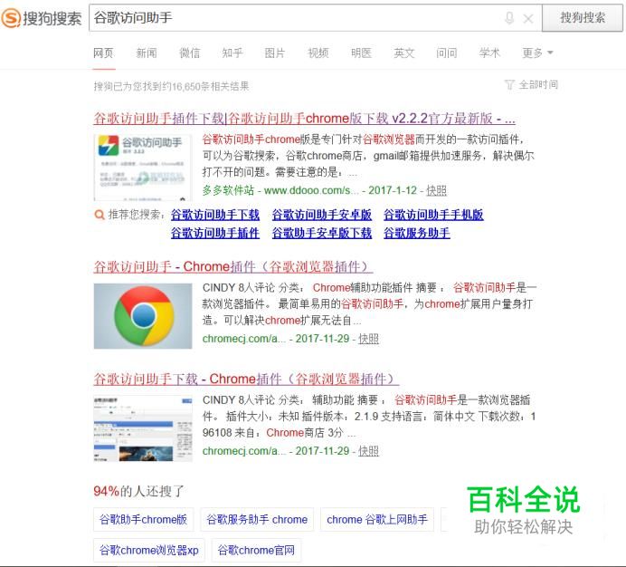Open 快照 for the second chromecj.com result
This screenshot has width=626, height=567.
coord(368,339)
